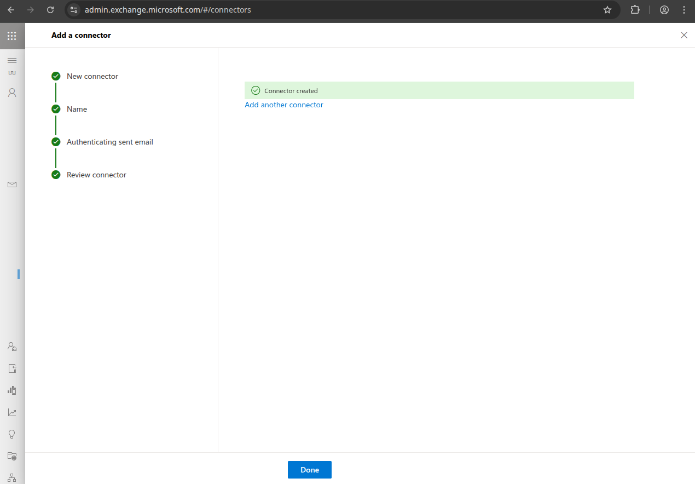Screen dimensions: 695x484
Task: Open Migration document-arrow icon in sidebar
Action: tap(12, 368)
